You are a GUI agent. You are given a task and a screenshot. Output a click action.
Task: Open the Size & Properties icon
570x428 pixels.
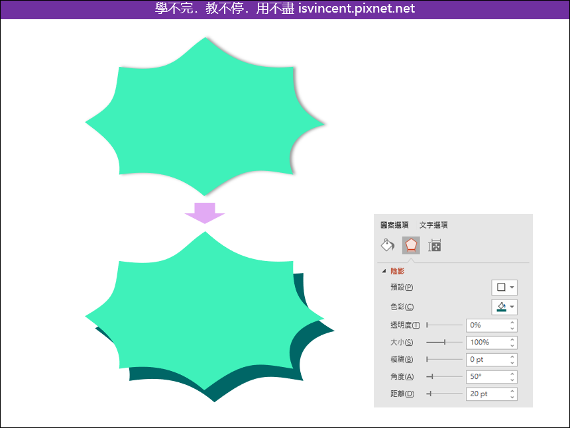[x=435, y=246]
